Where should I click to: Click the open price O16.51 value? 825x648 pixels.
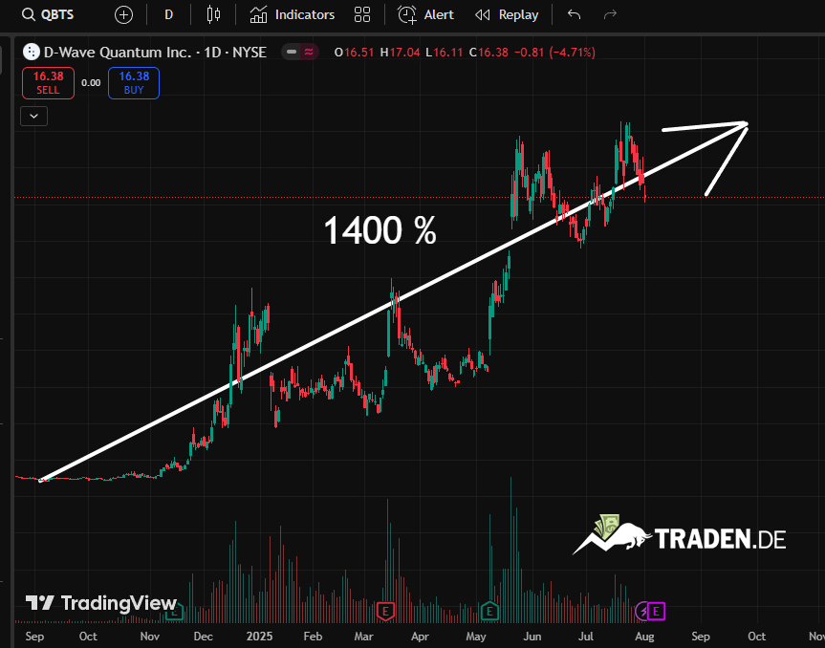[x=354, y=52]
